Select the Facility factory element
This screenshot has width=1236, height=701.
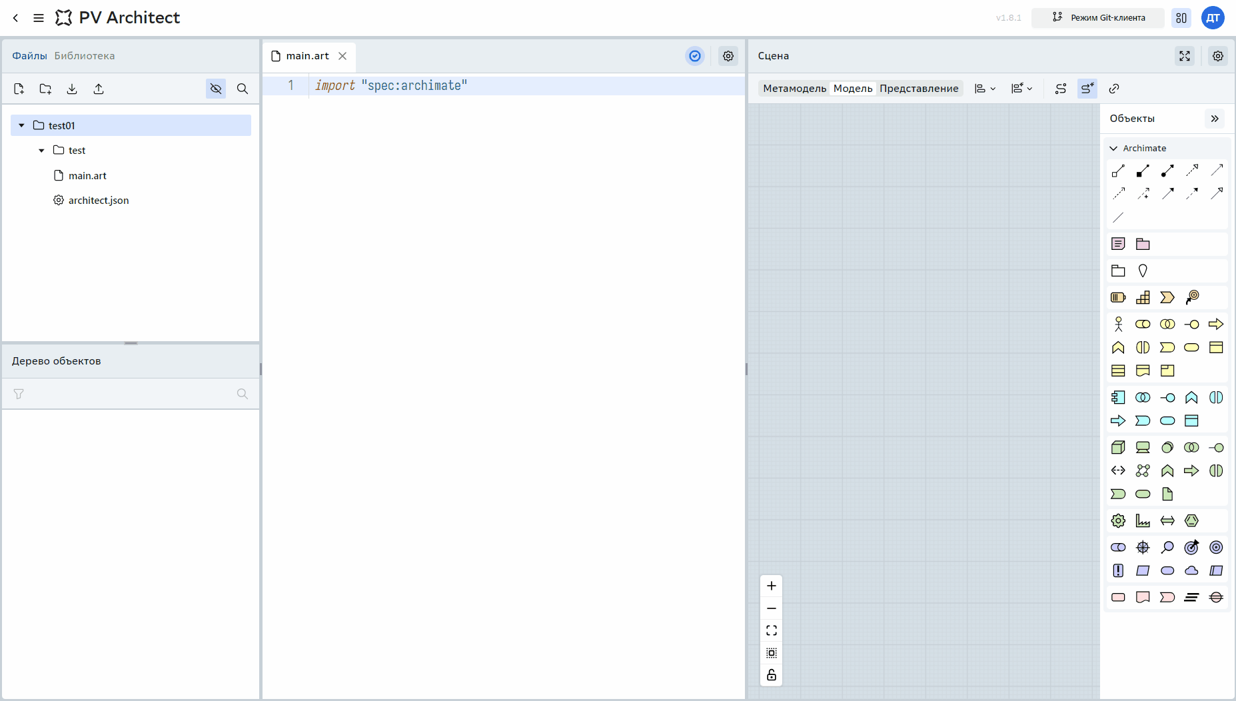[x=1143, y=520]
